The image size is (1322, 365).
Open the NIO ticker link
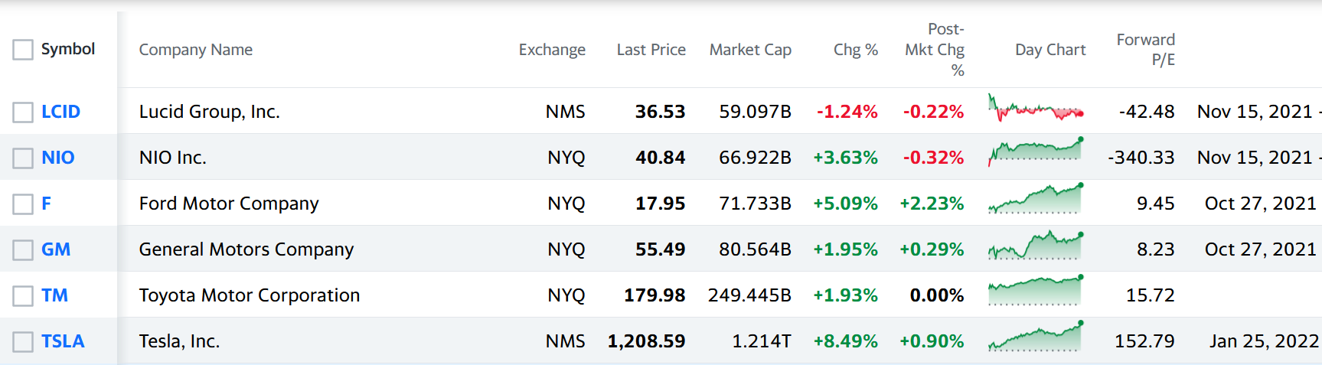(57, 158)
